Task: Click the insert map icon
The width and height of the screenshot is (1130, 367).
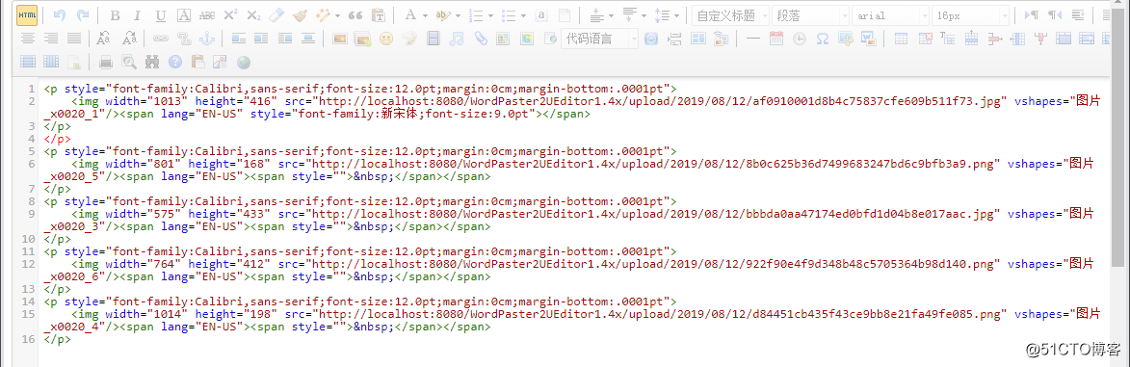Action: point(502,39)
